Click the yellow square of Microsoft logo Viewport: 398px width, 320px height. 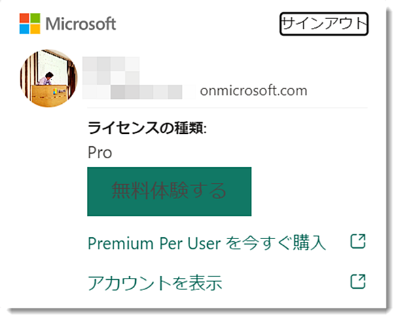pyautogui.click(x=35, y=29)
